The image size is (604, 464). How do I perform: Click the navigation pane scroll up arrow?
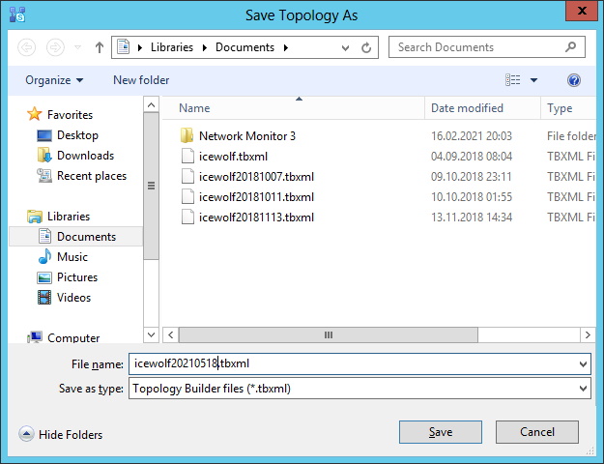point(151,104)
